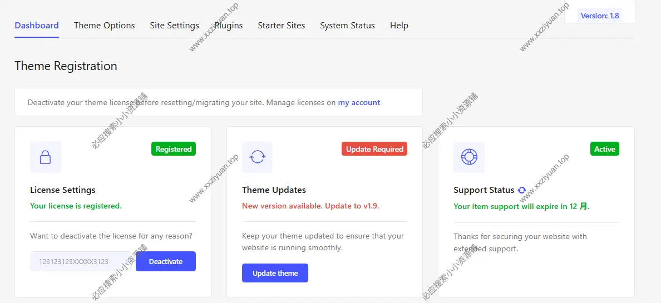The width and height of the screenshot is (661, 303).
Task: Click into the license key field
Action: pyautogui.click(x=81, y=261)
